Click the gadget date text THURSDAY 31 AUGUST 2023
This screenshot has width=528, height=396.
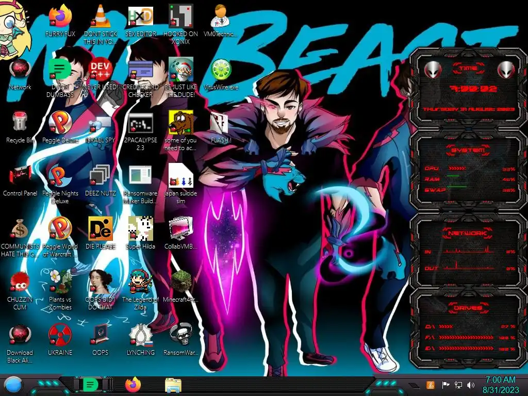tap(469, 109)
